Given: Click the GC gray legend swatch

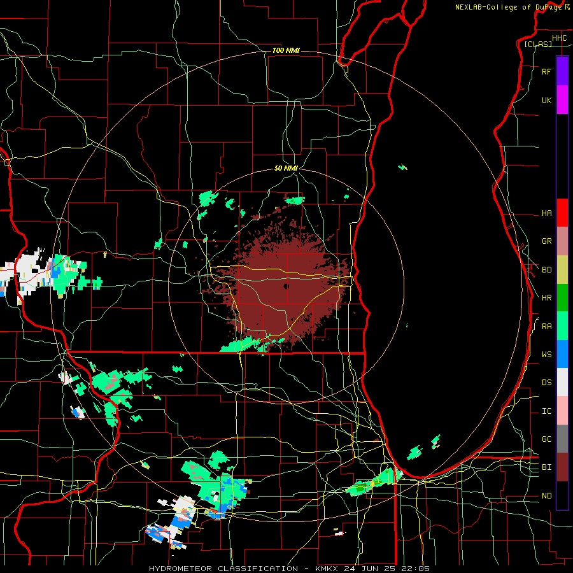Looking at the screenshot, I should [x=562, y=439].
